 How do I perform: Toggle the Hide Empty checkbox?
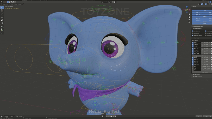[206, 31]
